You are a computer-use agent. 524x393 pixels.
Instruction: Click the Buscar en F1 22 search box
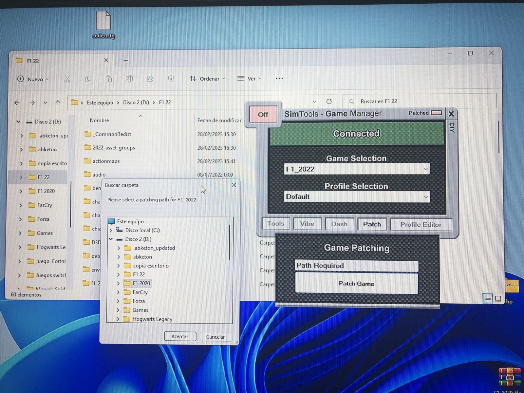point(419,102)
